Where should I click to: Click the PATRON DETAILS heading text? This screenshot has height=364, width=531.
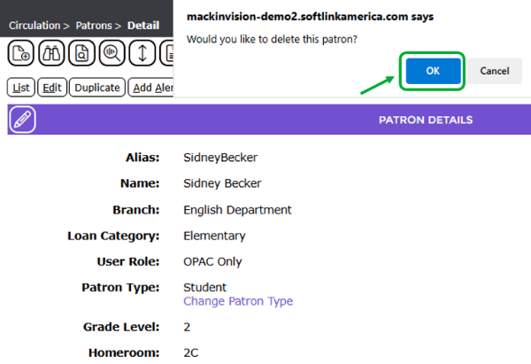(x=426, y=120)
